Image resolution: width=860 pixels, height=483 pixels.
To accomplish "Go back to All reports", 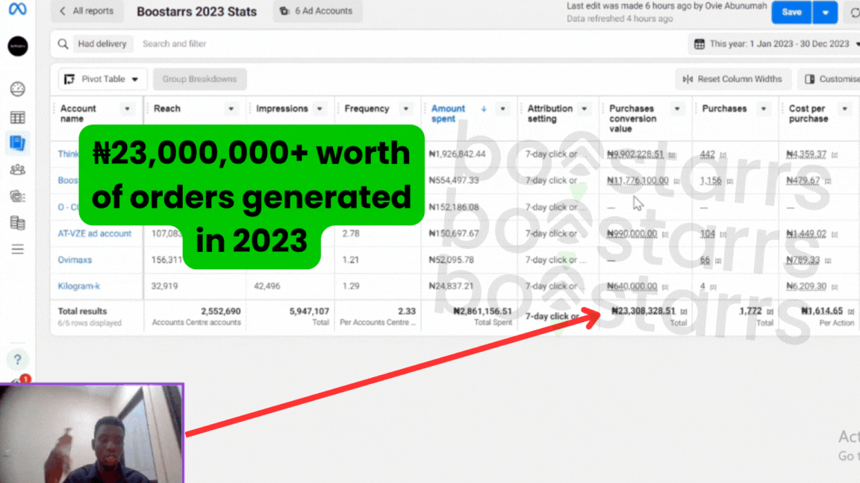I will 87,11.
